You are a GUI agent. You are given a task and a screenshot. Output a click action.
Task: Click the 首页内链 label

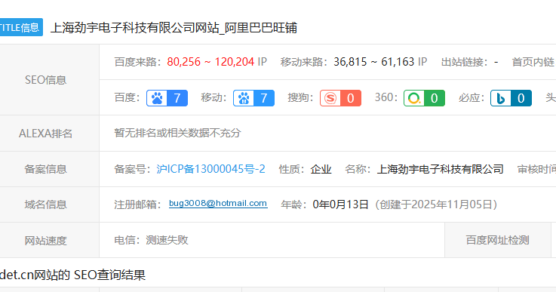(x=533, y=62)
